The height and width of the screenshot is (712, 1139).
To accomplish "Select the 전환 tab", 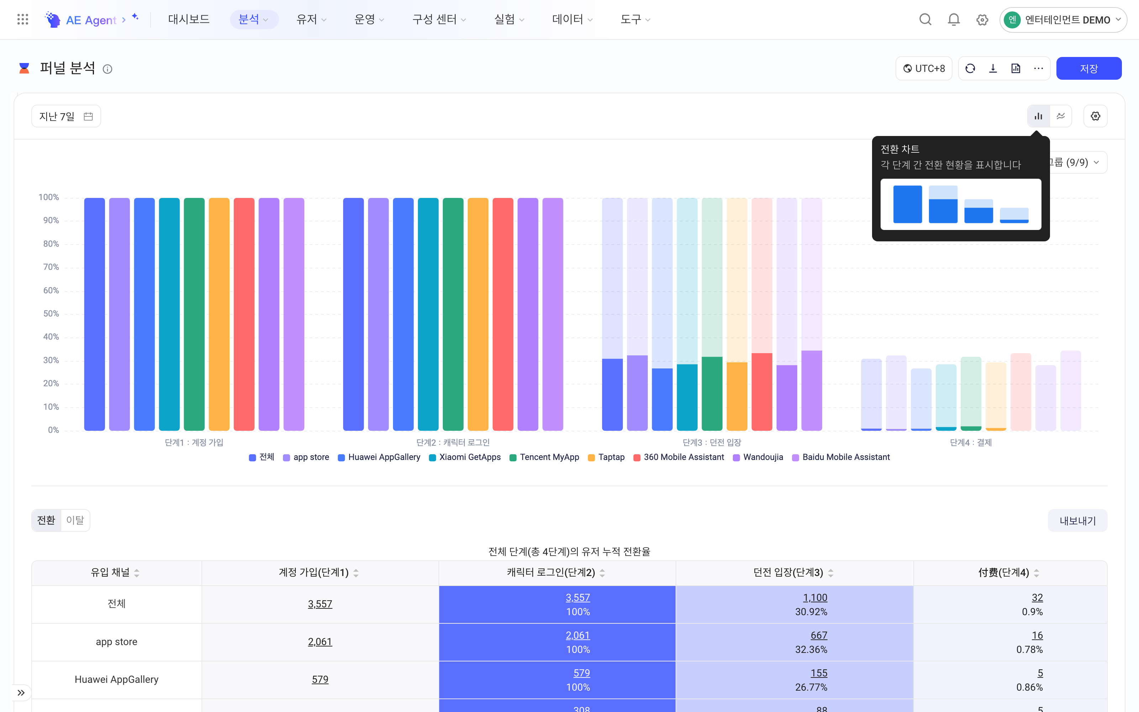I will pos(46,520).
